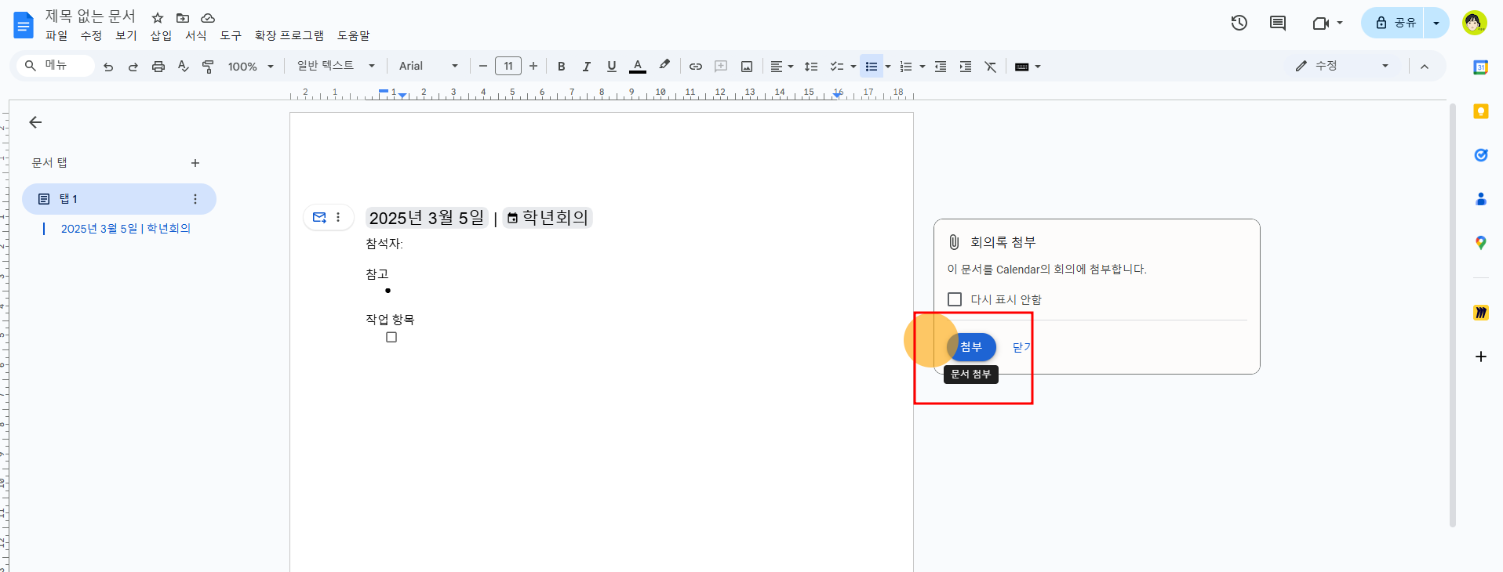Open Google Keep side panel
1503x572 pixels.
(x=1481, y=111)
